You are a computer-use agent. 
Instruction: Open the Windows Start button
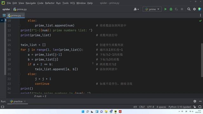(x=83, y=111)
